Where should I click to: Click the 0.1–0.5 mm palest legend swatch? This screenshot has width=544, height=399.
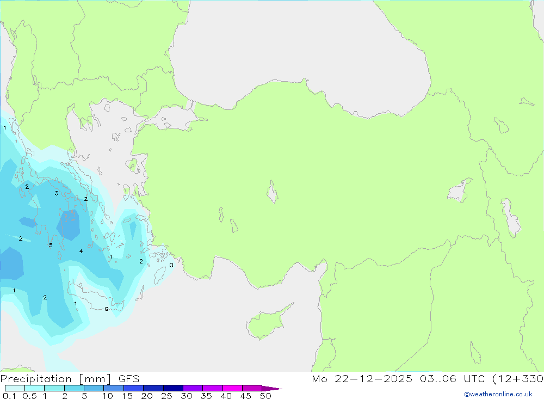pyautogui.click(x=15, y=388)
